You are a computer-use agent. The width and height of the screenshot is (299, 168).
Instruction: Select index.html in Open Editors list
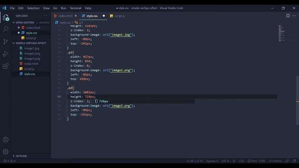tap(33, 28)
